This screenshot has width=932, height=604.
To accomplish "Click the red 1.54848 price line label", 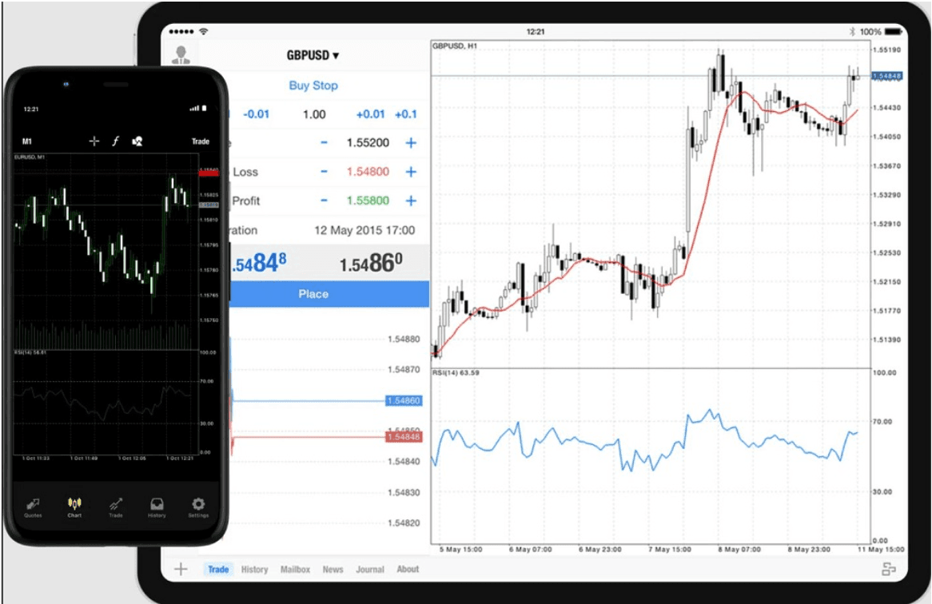I will click(x=404, y=437).
